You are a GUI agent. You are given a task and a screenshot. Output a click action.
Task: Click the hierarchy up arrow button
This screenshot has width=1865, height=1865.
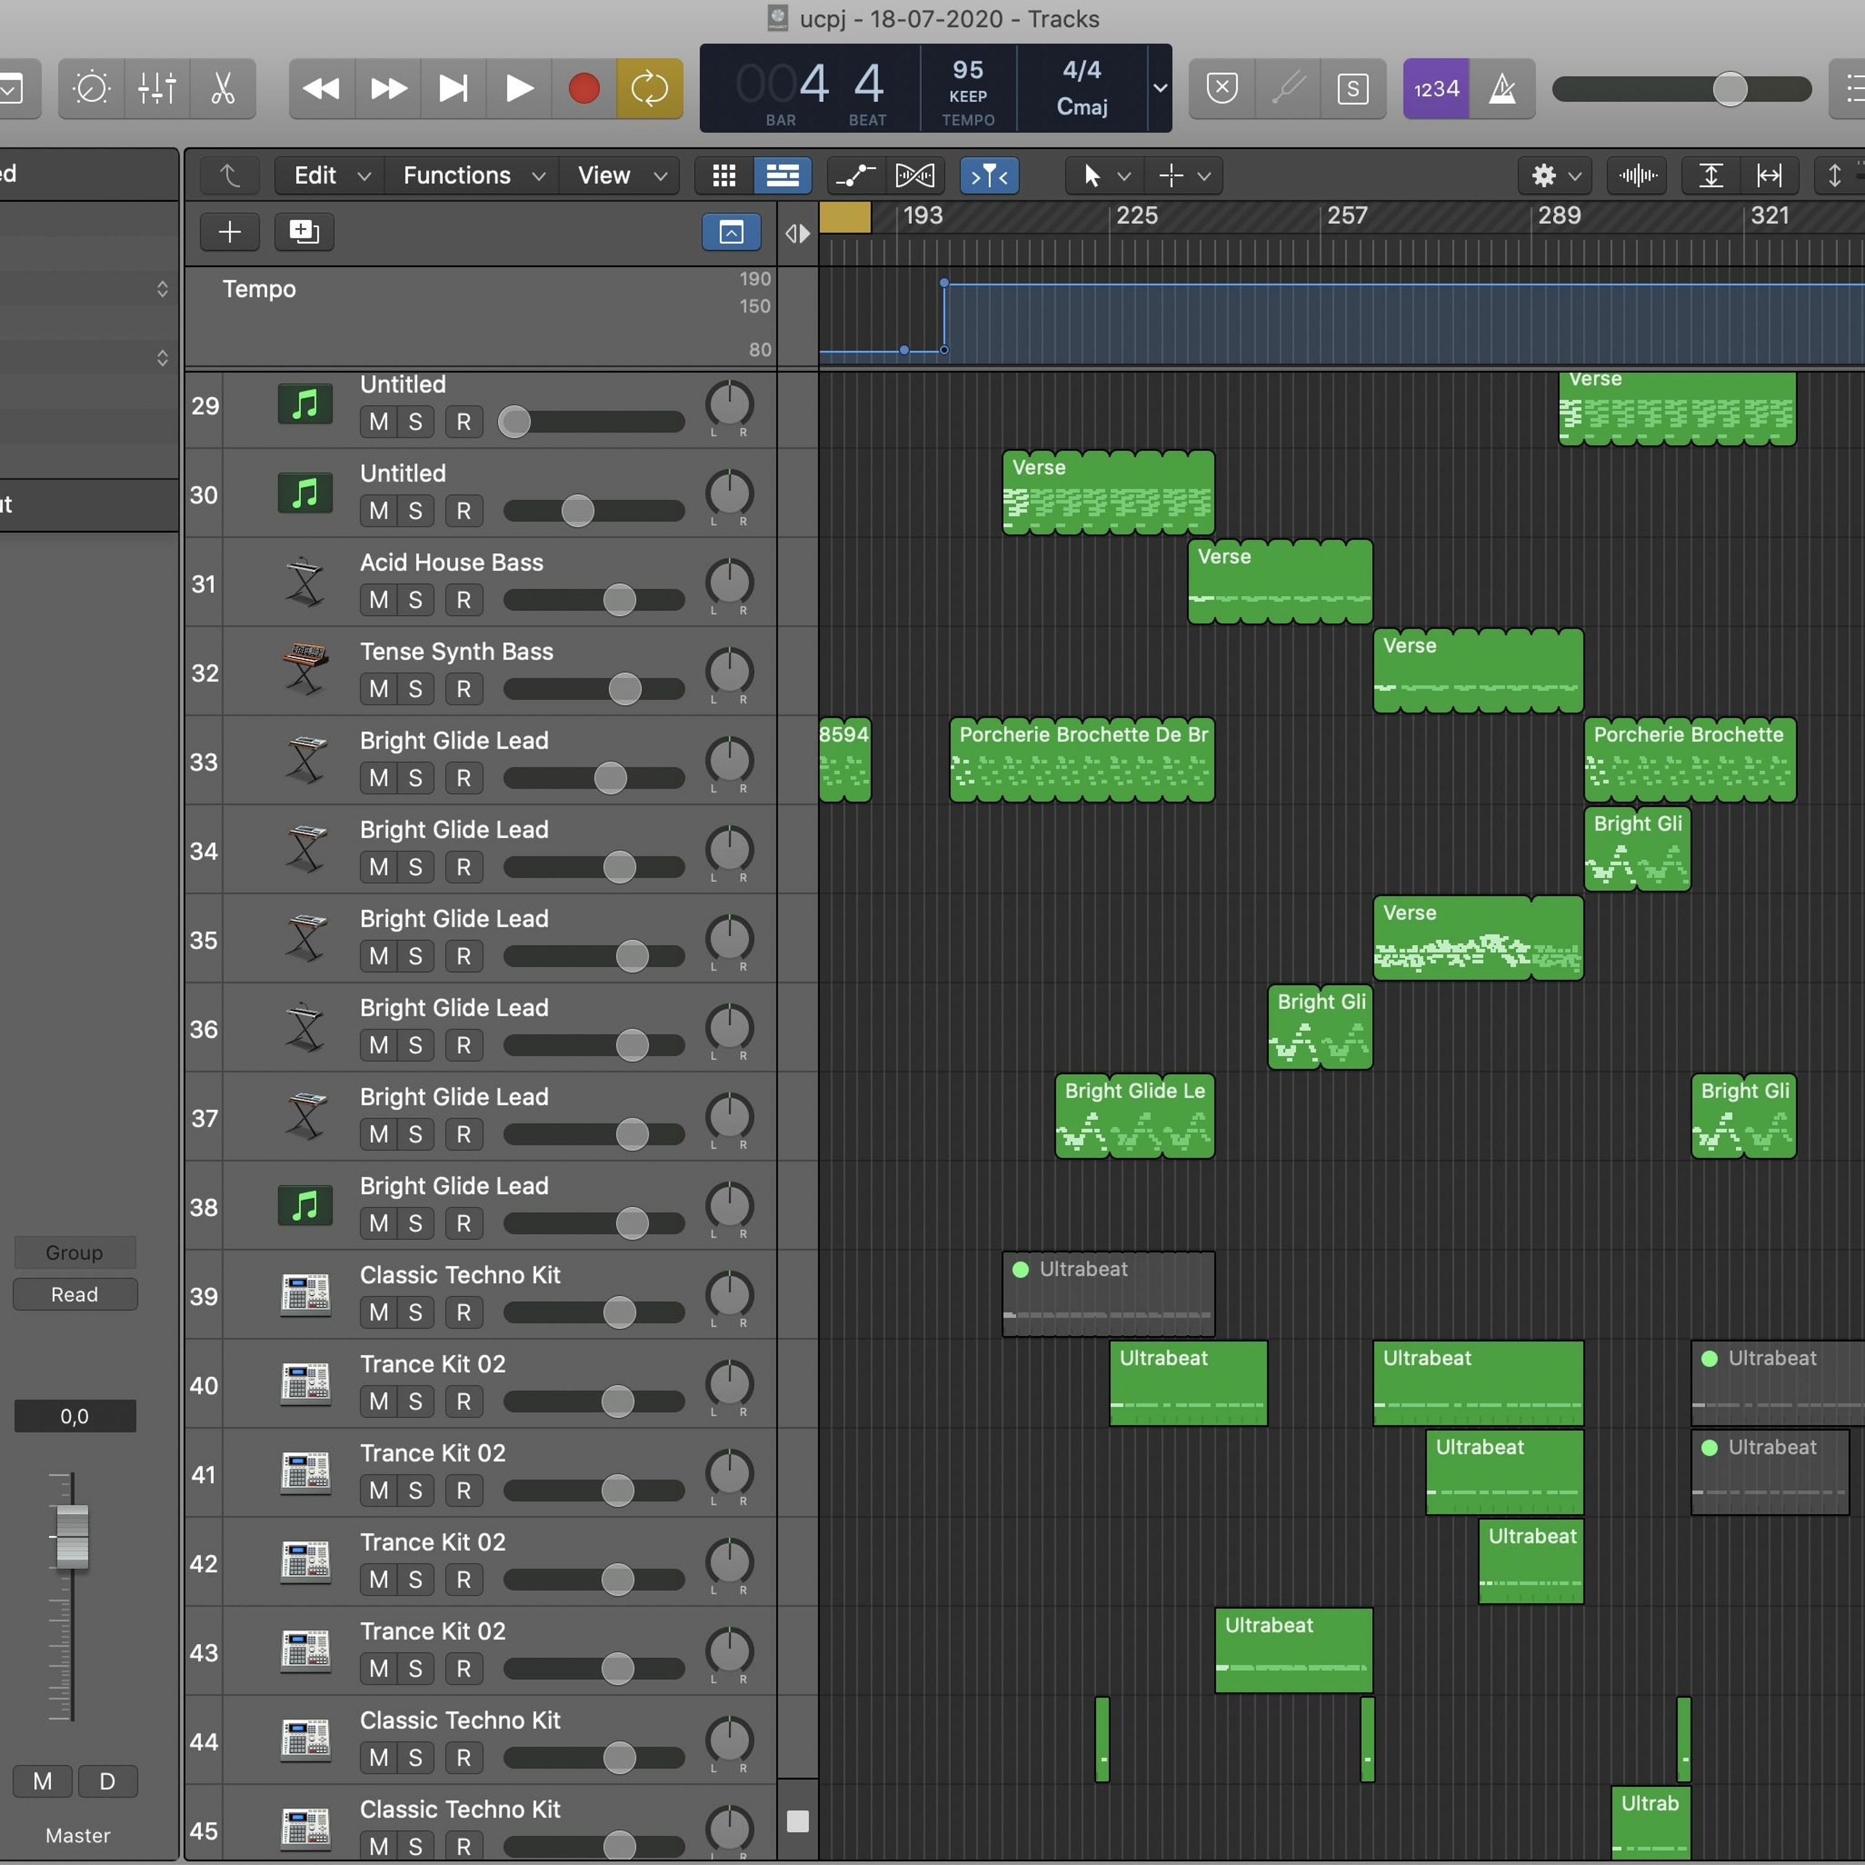(x=230, y=176)
